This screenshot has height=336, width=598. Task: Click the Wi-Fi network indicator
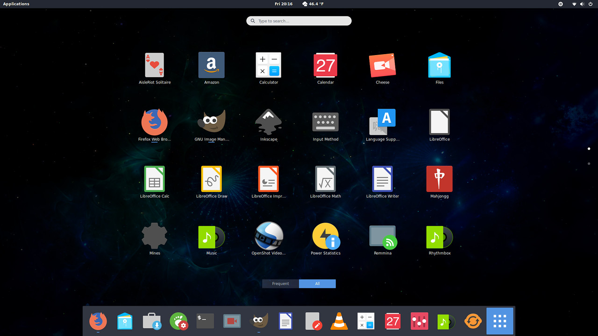click(x=574, y=4)
